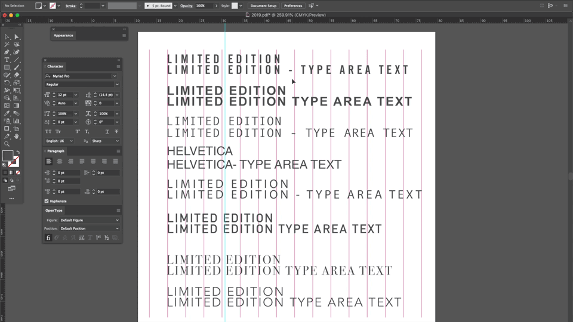
Task: Switch to the Paragraph panel tab
Action: point(56,151)
